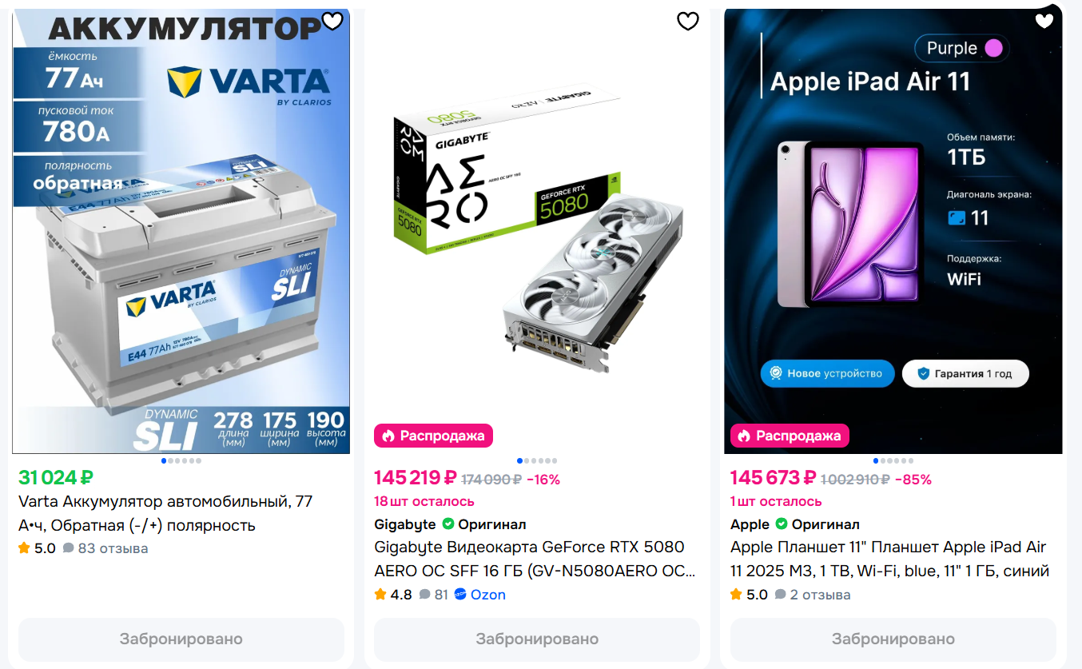Viewport: 1082px width, 669px height.
Task: Toggle favorite heart on Gigabyte RTX 5080 card
Action: (x=688, y=22)
